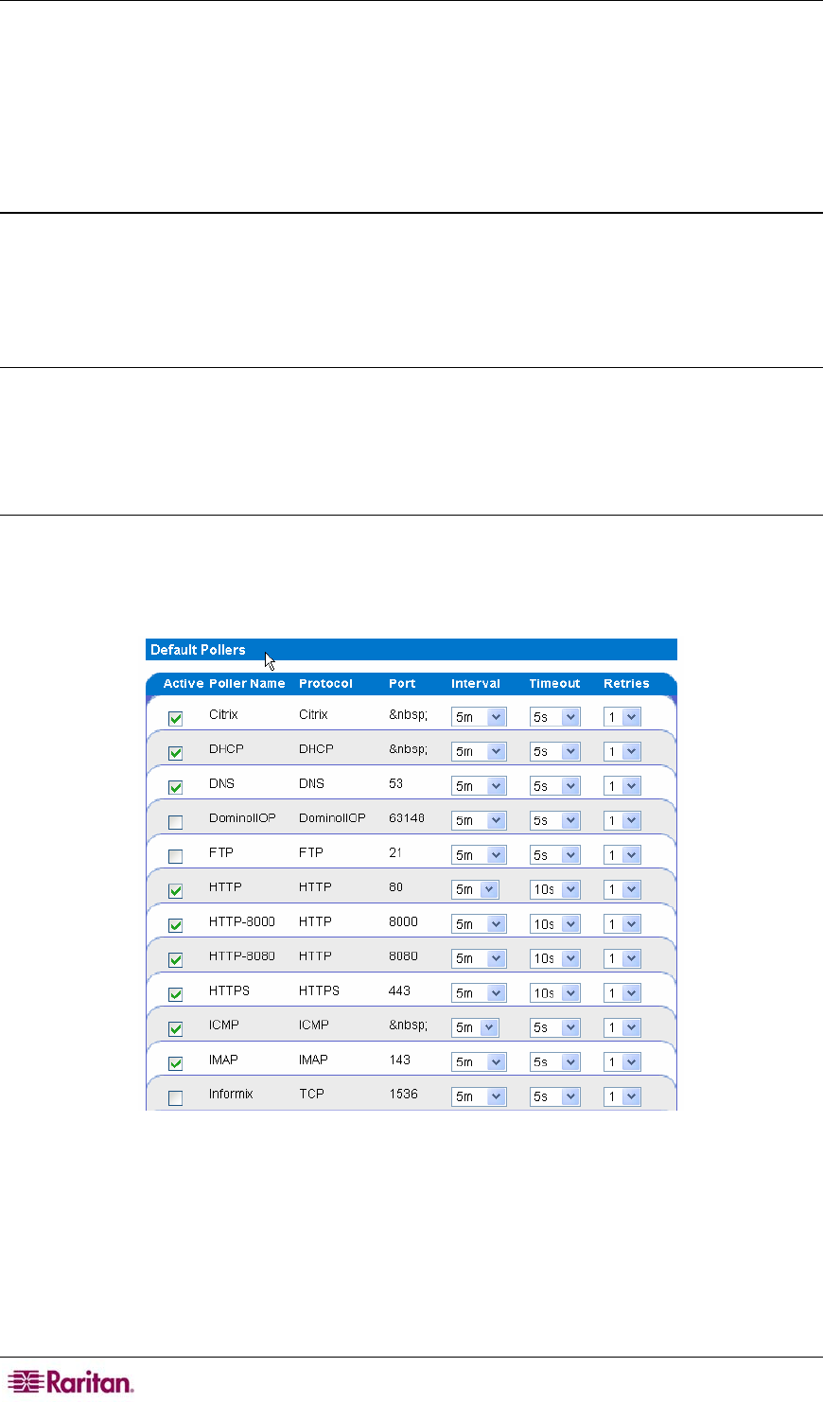Open the Informix retries dropdown
Image resolution: width=823 pixels, height=1402 pixels.
click(622, 1096)
